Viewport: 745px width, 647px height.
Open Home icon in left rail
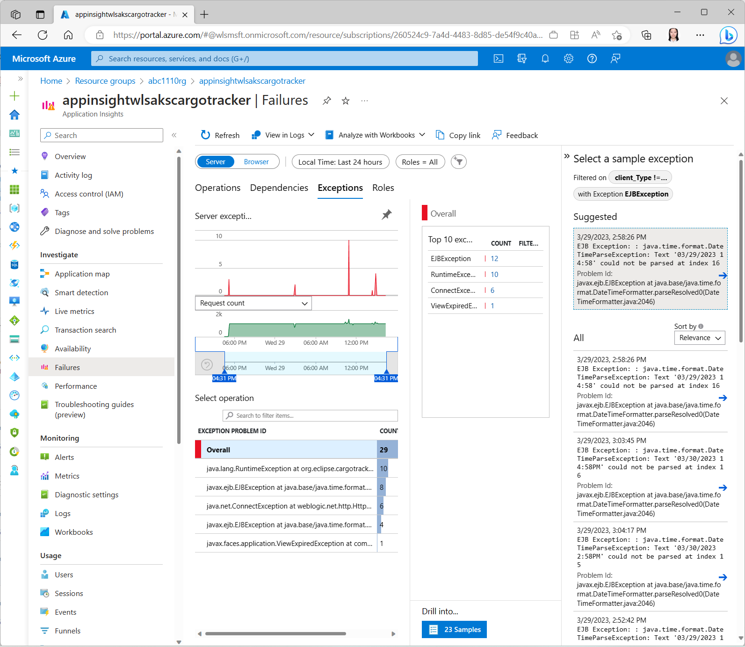14,115
